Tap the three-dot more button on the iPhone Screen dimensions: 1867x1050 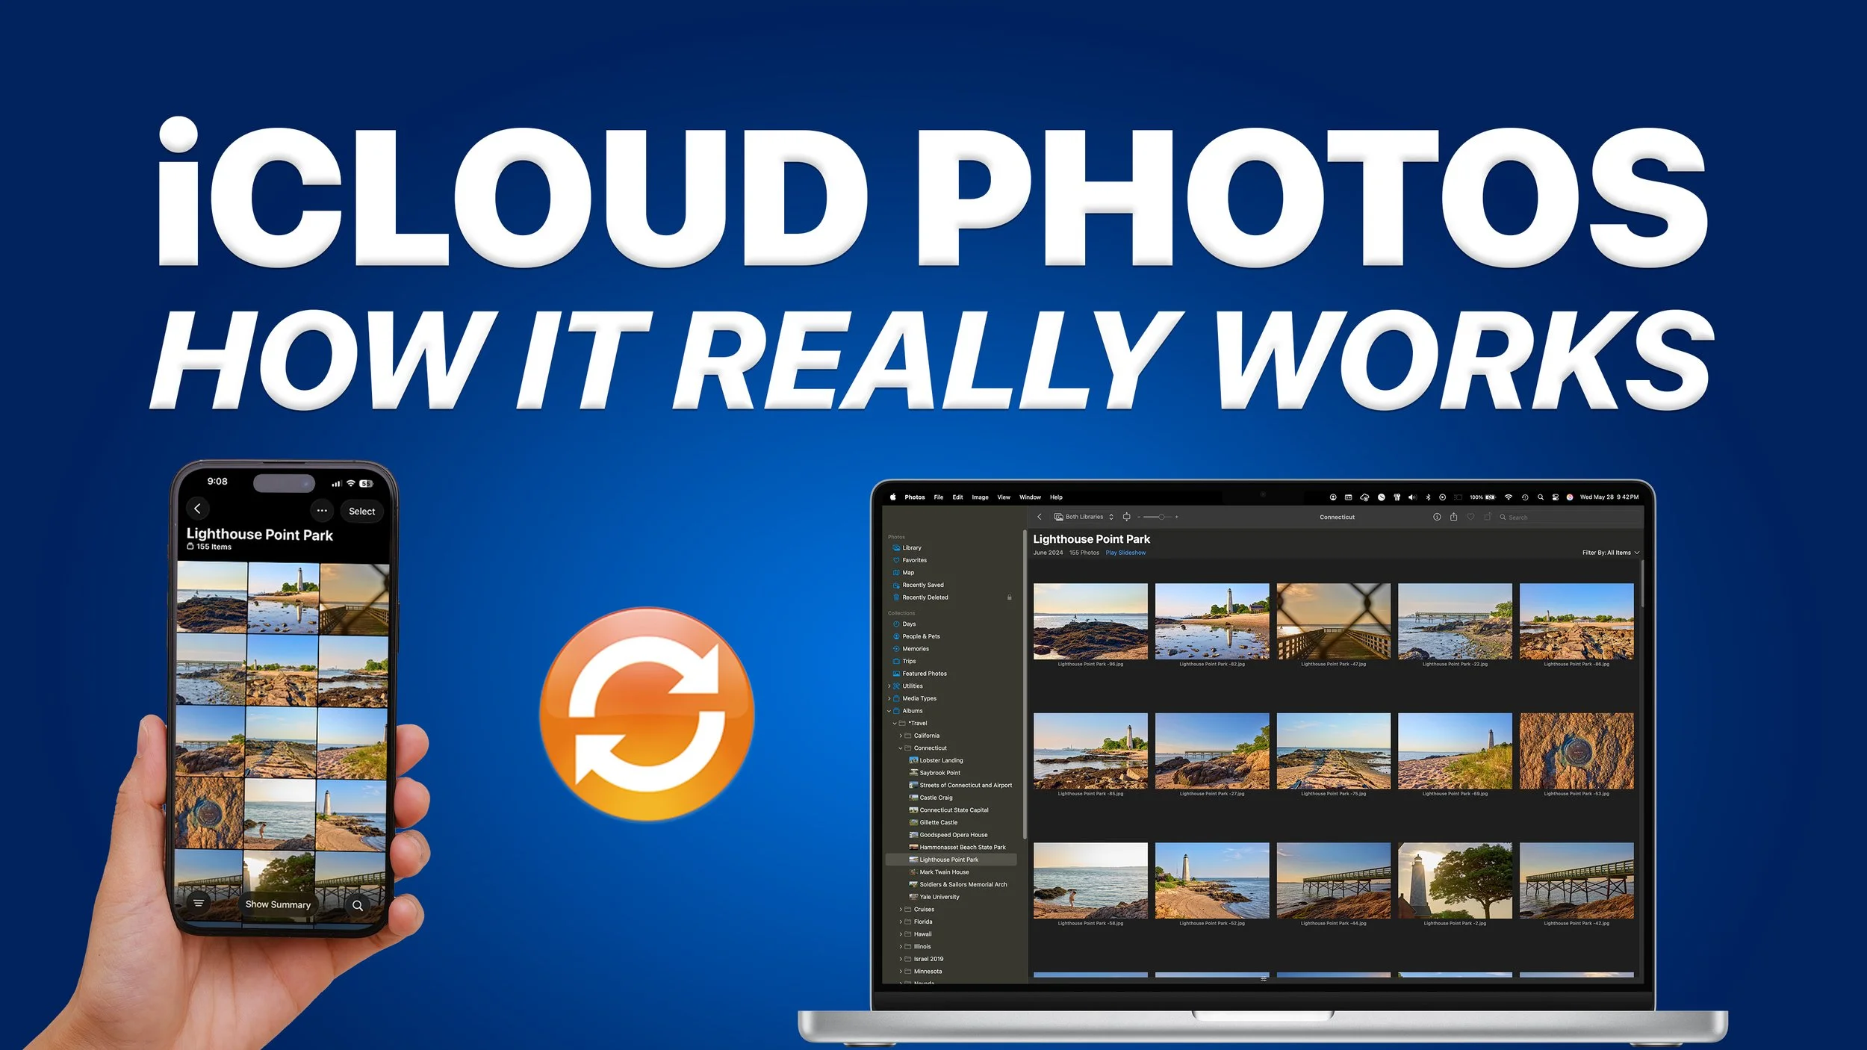pyautogui.click(x=322, y=511)
